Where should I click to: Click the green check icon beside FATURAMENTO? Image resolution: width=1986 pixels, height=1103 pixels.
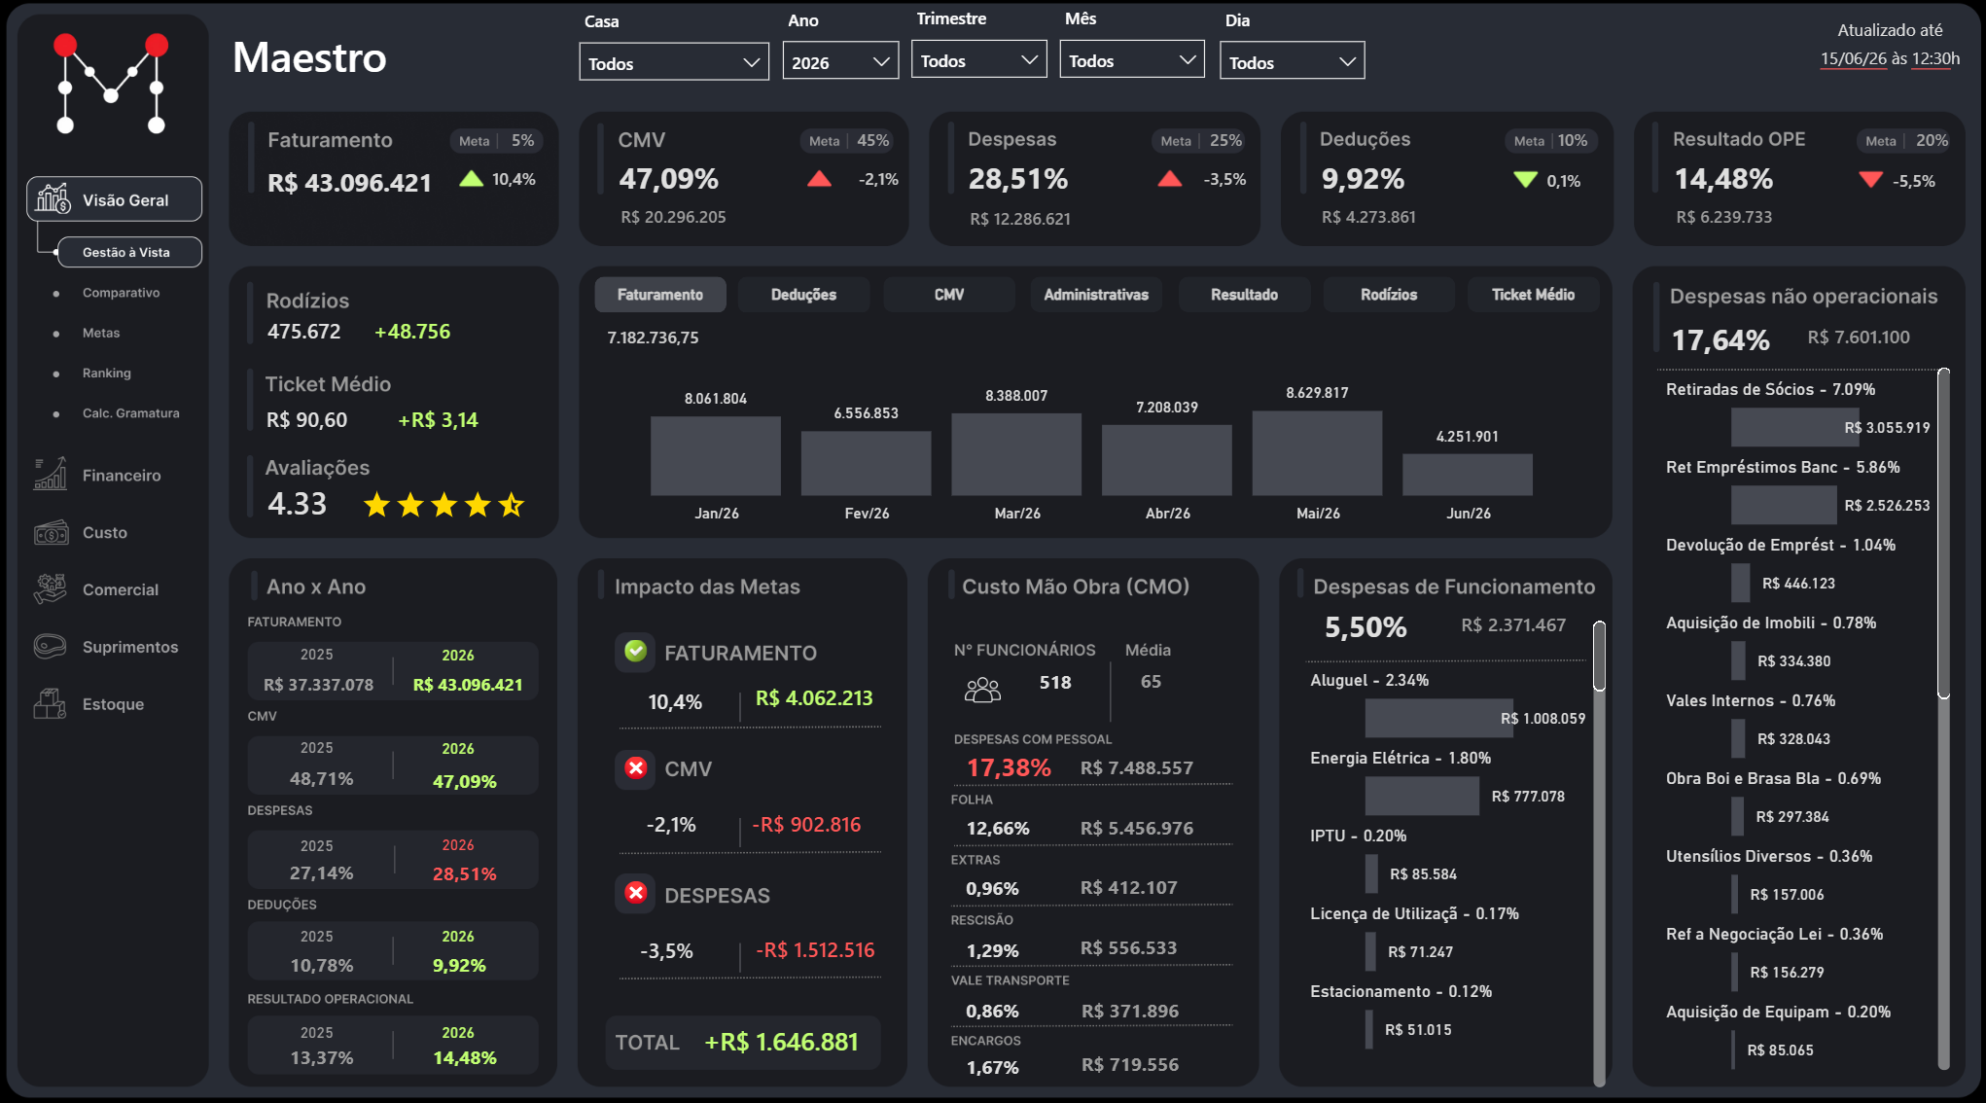click(x=635, y=651)
